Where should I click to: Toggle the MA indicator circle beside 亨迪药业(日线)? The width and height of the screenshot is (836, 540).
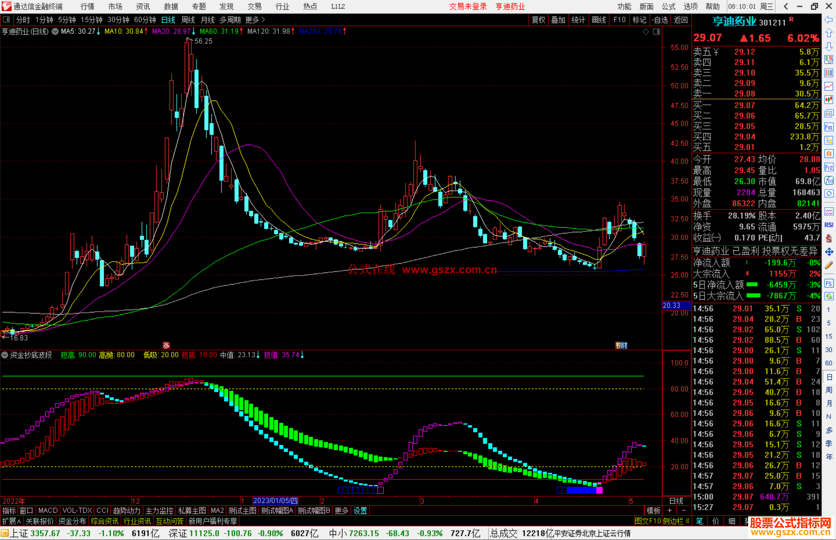tap(55, 31)
